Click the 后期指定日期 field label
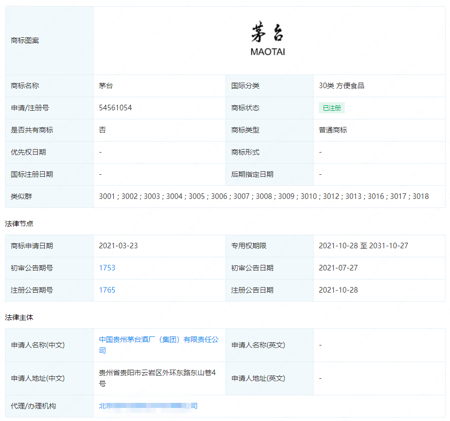Viewport: 450px width, 421px height. (x=252, y=174)
